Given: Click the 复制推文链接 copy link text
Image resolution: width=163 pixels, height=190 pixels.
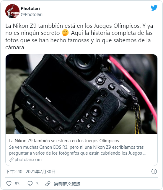Looking at the screenshot, I should 67,184.
